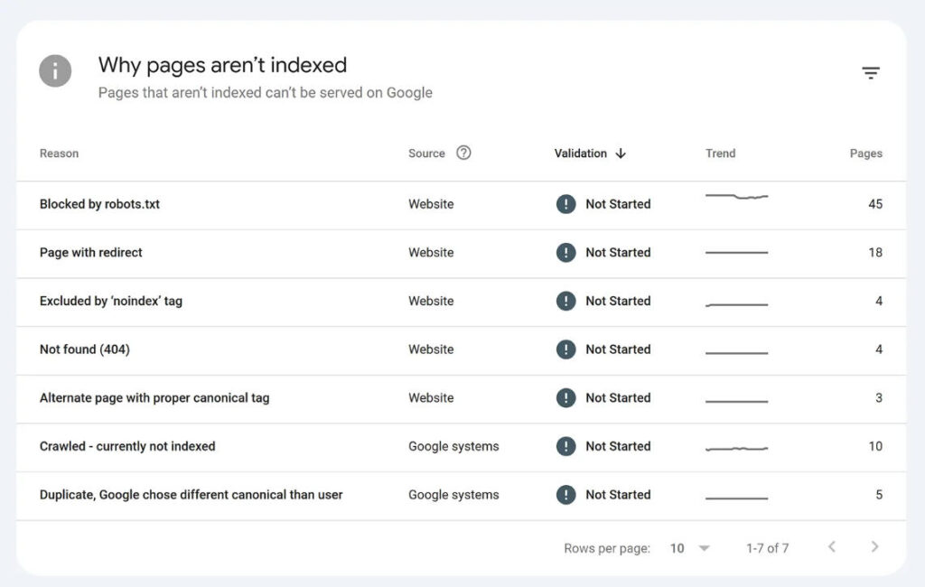Screen dimensions: 925x587
Task: Click the pages count 10
Action: (875, 446)
